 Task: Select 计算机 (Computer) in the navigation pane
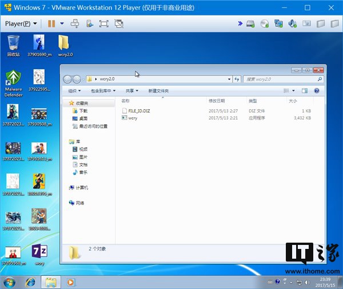(83, 188)
